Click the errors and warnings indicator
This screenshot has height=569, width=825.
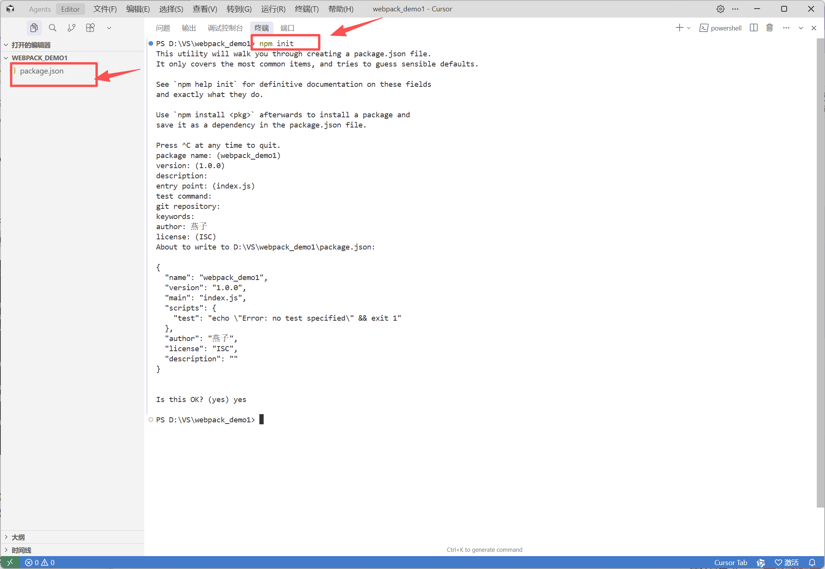[x=40, y=562]
